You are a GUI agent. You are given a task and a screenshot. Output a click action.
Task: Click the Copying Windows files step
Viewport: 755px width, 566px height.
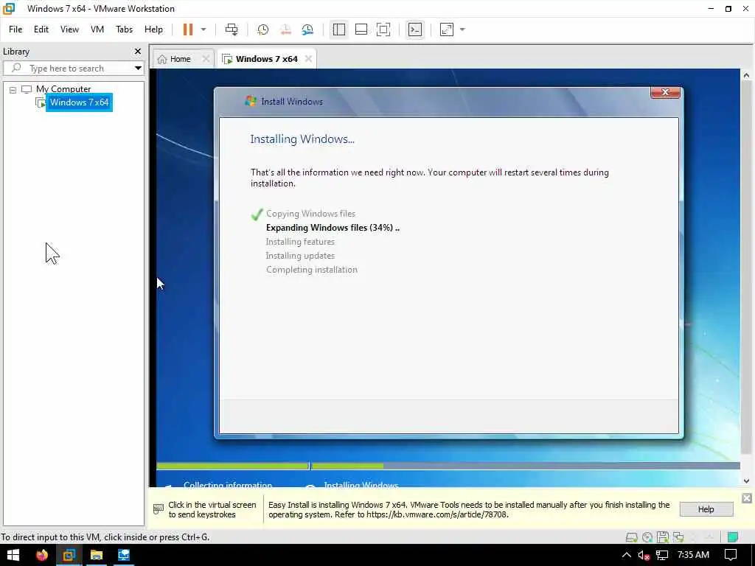[x=310, y=214]
